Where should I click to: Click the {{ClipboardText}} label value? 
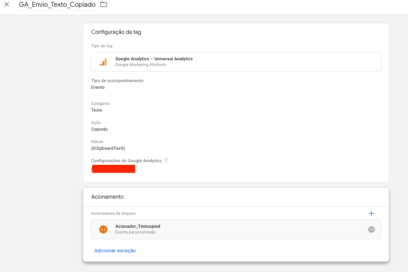point(108,148)
